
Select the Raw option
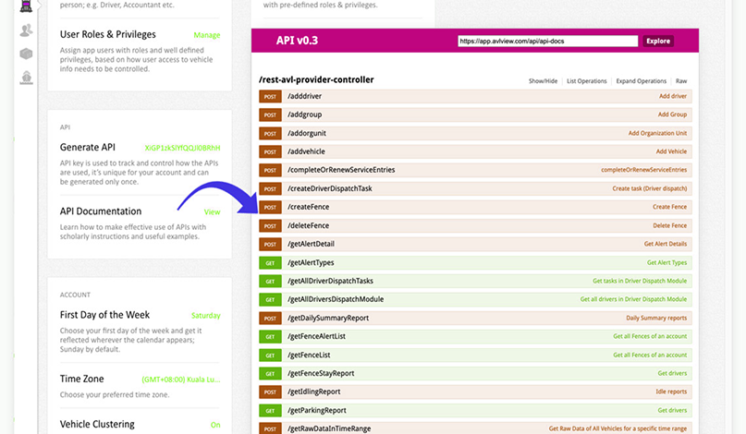pyautogui.click(x=680, y=81)
